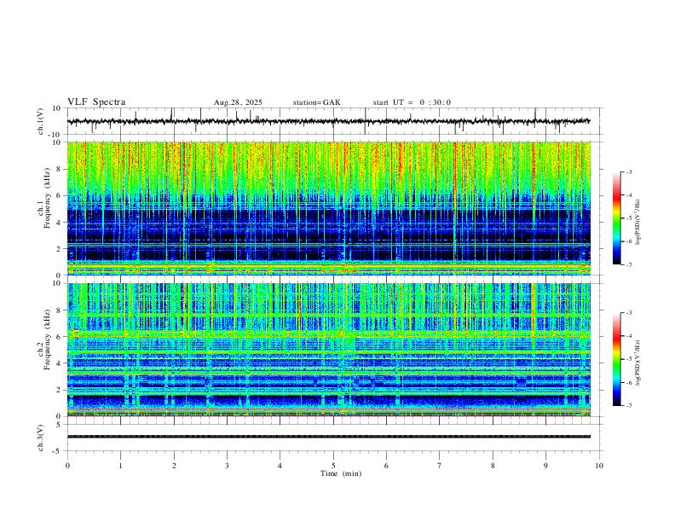Click the "start UT = 0 :30: 0" text
The height and width of the screenshot is (522, 675).
[412, 102]
